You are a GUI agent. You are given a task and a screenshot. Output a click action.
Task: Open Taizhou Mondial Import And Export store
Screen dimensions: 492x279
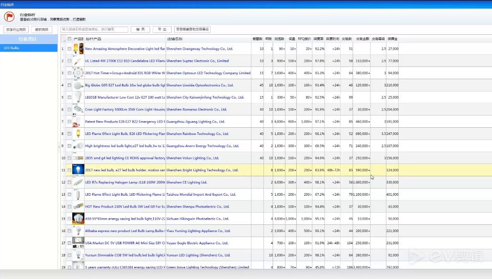201,195
